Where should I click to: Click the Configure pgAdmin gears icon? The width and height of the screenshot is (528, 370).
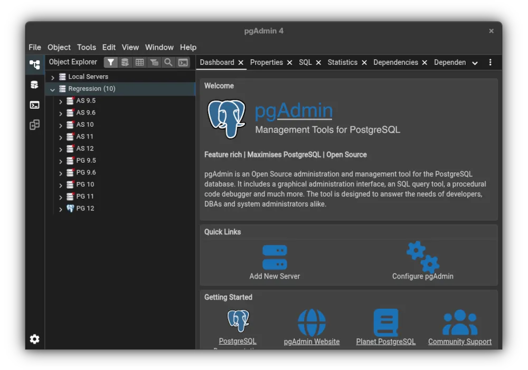[422, 257]
